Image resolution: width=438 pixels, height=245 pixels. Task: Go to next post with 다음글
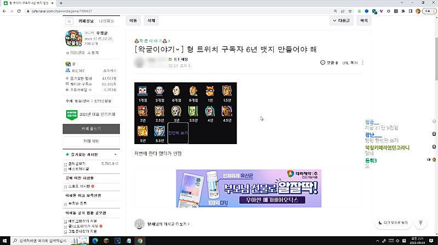pyautogui.click(x=341, y=21)
